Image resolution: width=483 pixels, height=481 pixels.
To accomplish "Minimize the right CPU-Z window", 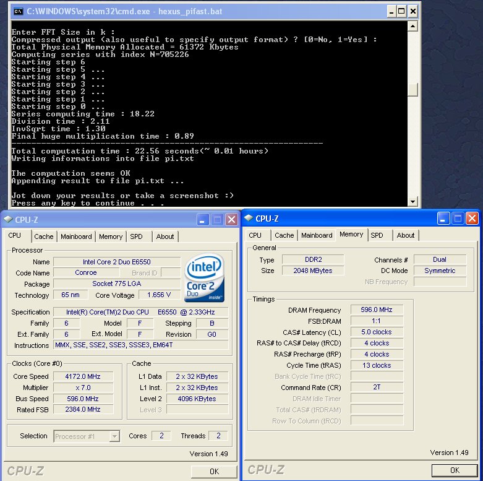I will 443,219.
